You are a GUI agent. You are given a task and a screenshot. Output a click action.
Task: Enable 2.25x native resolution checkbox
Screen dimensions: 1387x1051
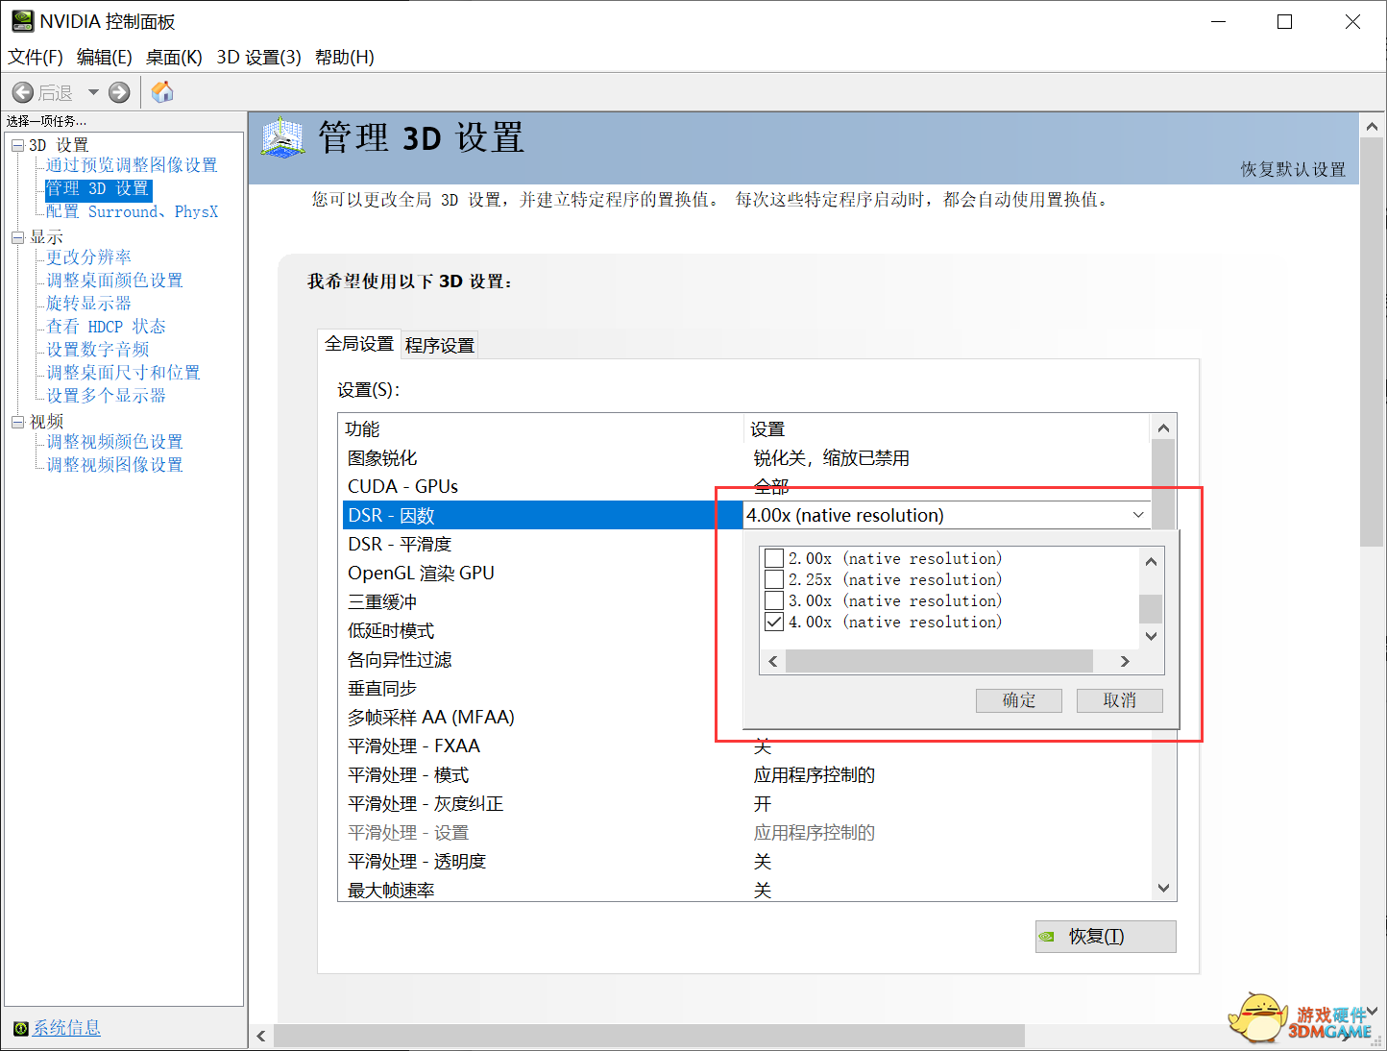[x=774, y=579]
